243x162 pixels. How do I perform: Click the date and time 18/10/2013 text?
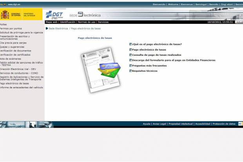[x=220, y=22]
